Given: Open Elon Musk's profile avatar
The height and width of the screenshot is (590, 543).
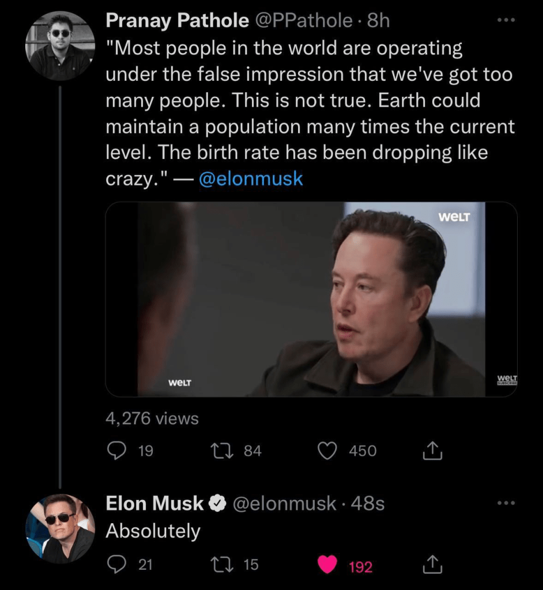Looking at the screenshot, I should point(60,528).
